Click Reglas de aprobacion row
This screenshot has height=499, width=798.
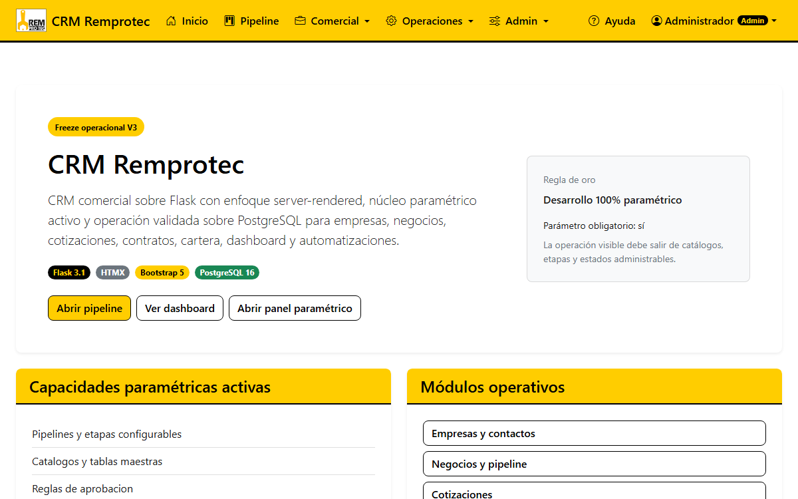pos(203,488)
